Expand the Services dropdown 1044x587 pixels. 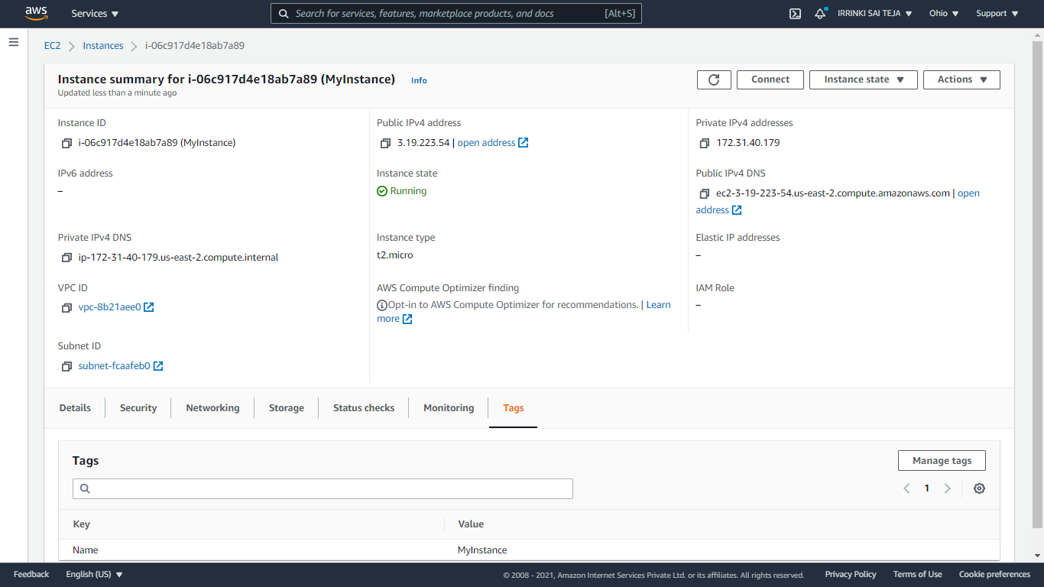pyautogui.click(x=95, y=14)
